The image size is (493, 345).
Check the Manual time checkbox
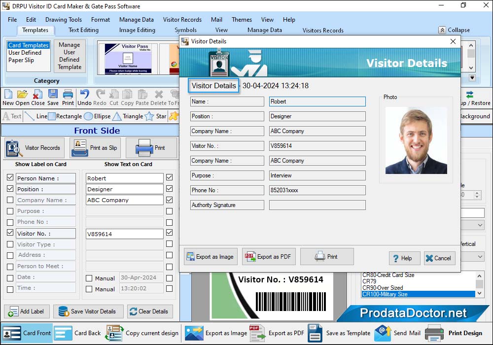89,289
